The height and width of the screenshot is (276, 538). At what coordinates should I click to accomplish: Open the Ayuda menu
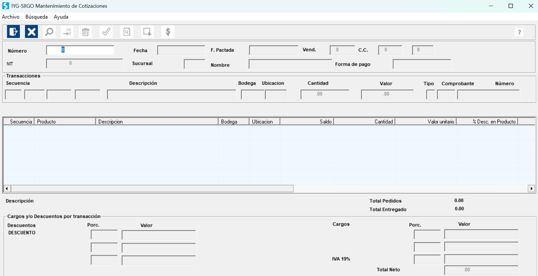pos(61,17)
